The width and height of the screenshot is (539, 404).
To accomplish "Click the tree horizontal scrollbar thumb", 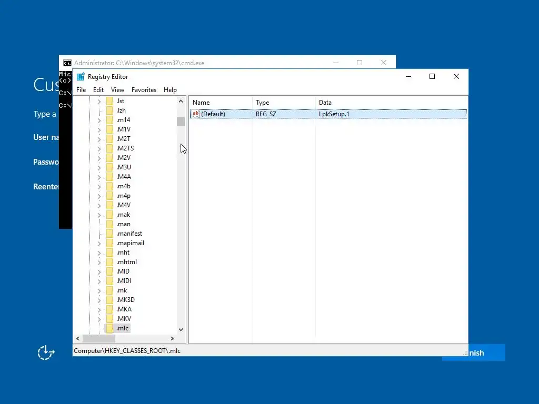I will (98, 338).
